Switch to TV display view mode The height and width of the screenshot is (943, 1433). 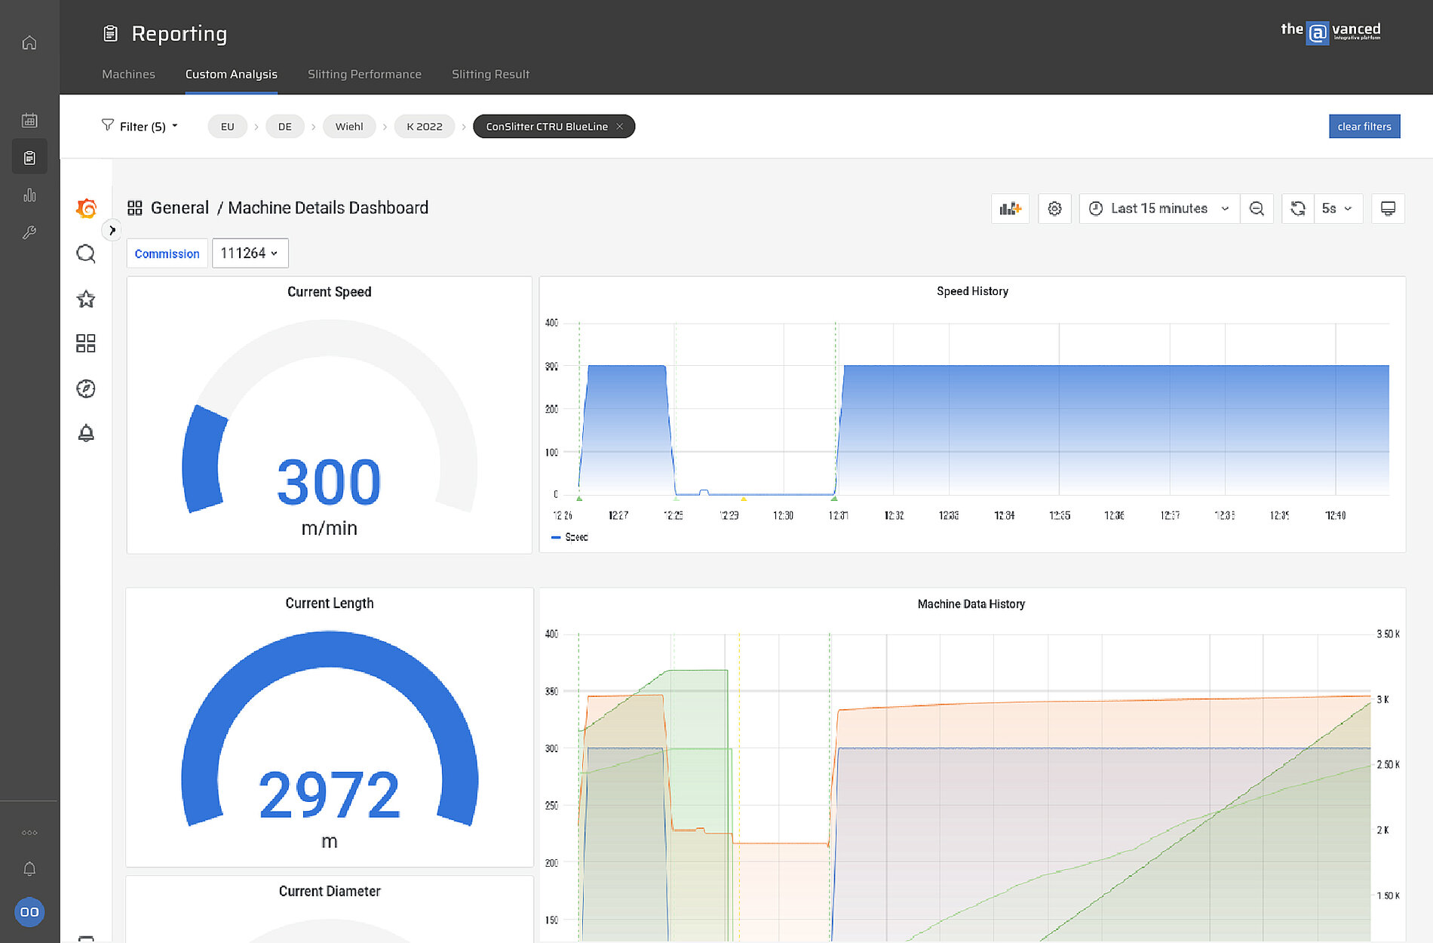[1388, 209]
